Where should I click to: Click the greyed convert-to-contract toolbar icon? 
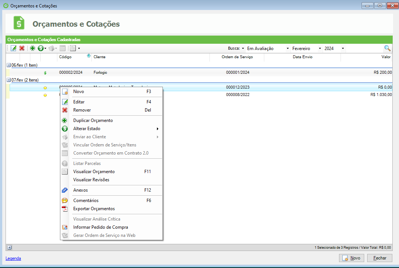[x=63, y=48]
